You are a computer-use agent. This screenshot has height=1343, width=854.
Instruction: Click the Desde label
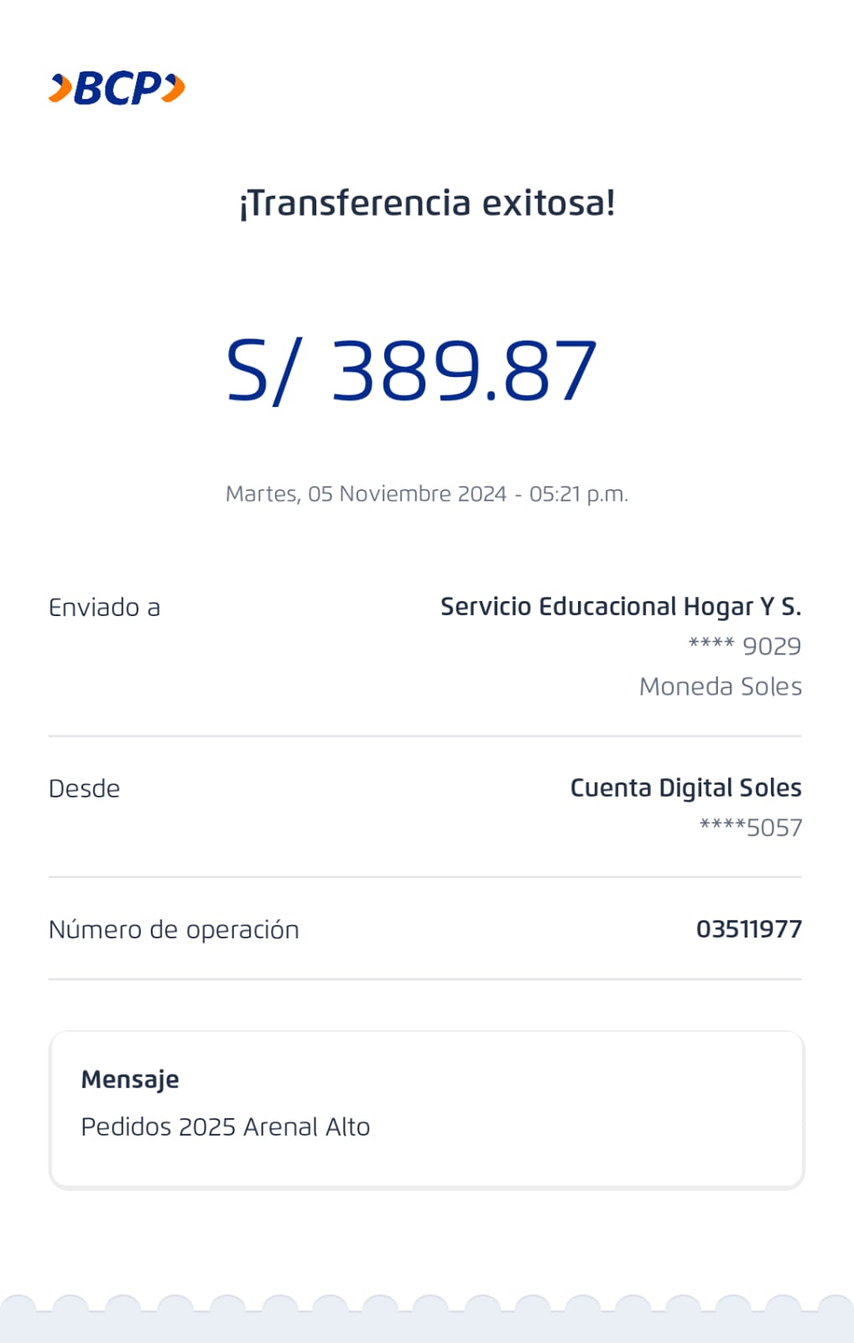point(84,789)
